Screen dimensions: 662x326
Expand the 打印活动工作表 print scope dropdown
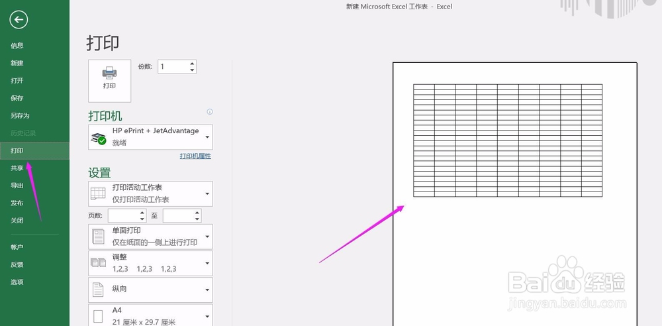pyautogui.click(x=150, y=193)
